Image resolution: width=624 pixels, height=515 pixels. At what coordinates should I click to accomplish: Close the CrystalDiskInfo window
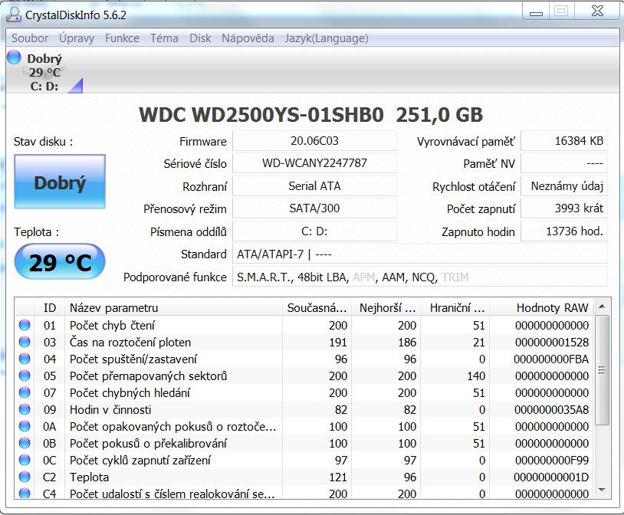[597, 11]
